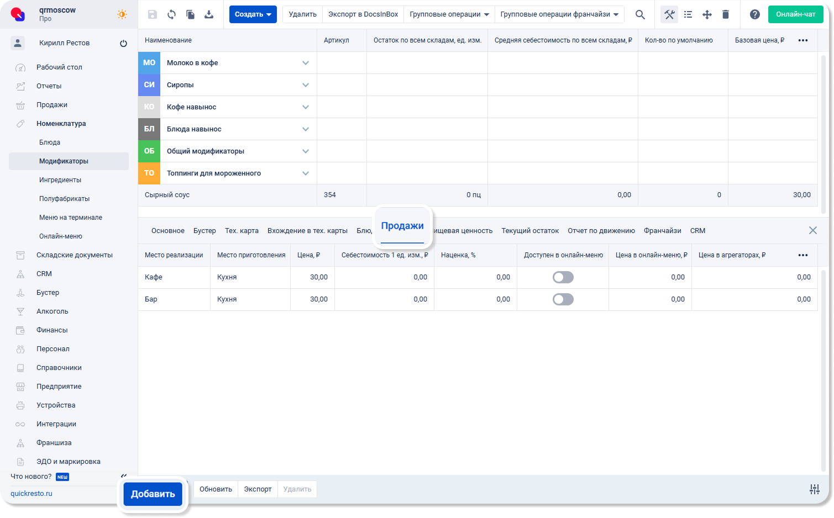Open Групповые операции франчайзи dropdown
This screenshot has width=834, height=518.
(559, 14)
